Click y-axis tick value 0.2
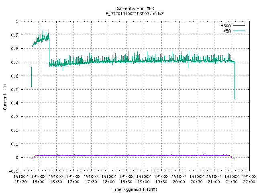This screenshot has height=193, width=257. 14,130
